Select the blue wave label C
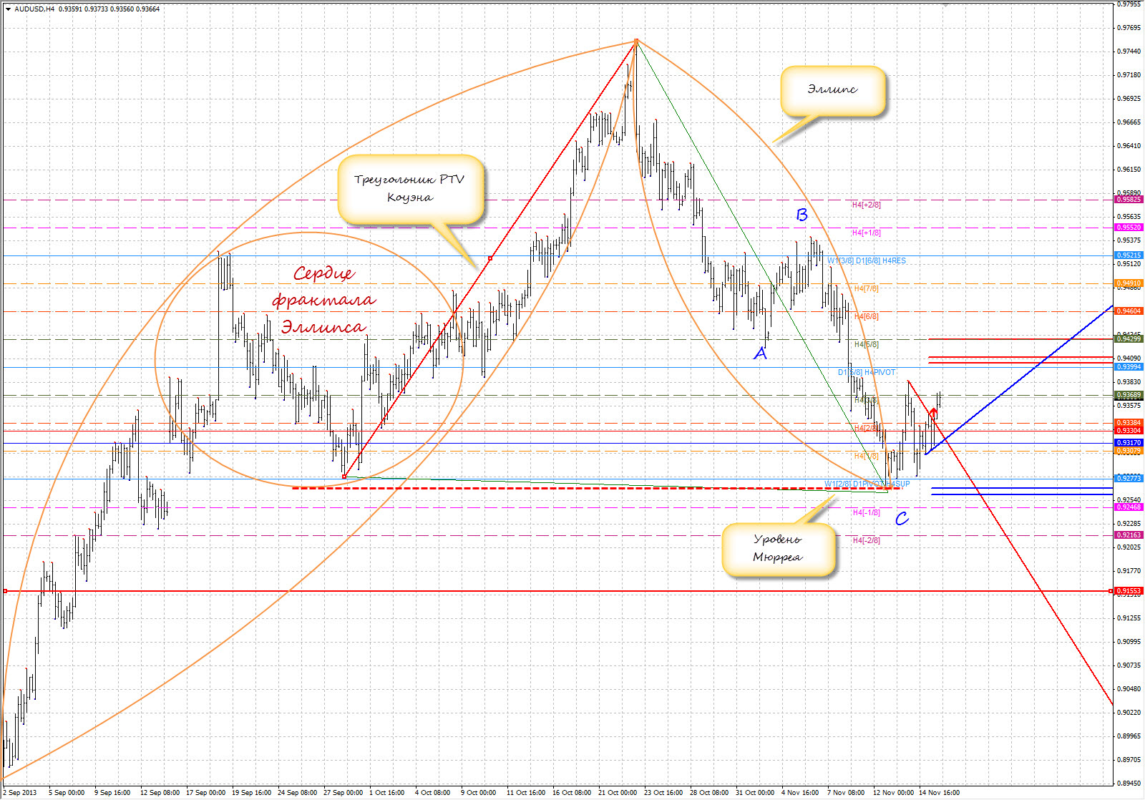This screenshot has height=800, width=1145. [x=902, y=518]
